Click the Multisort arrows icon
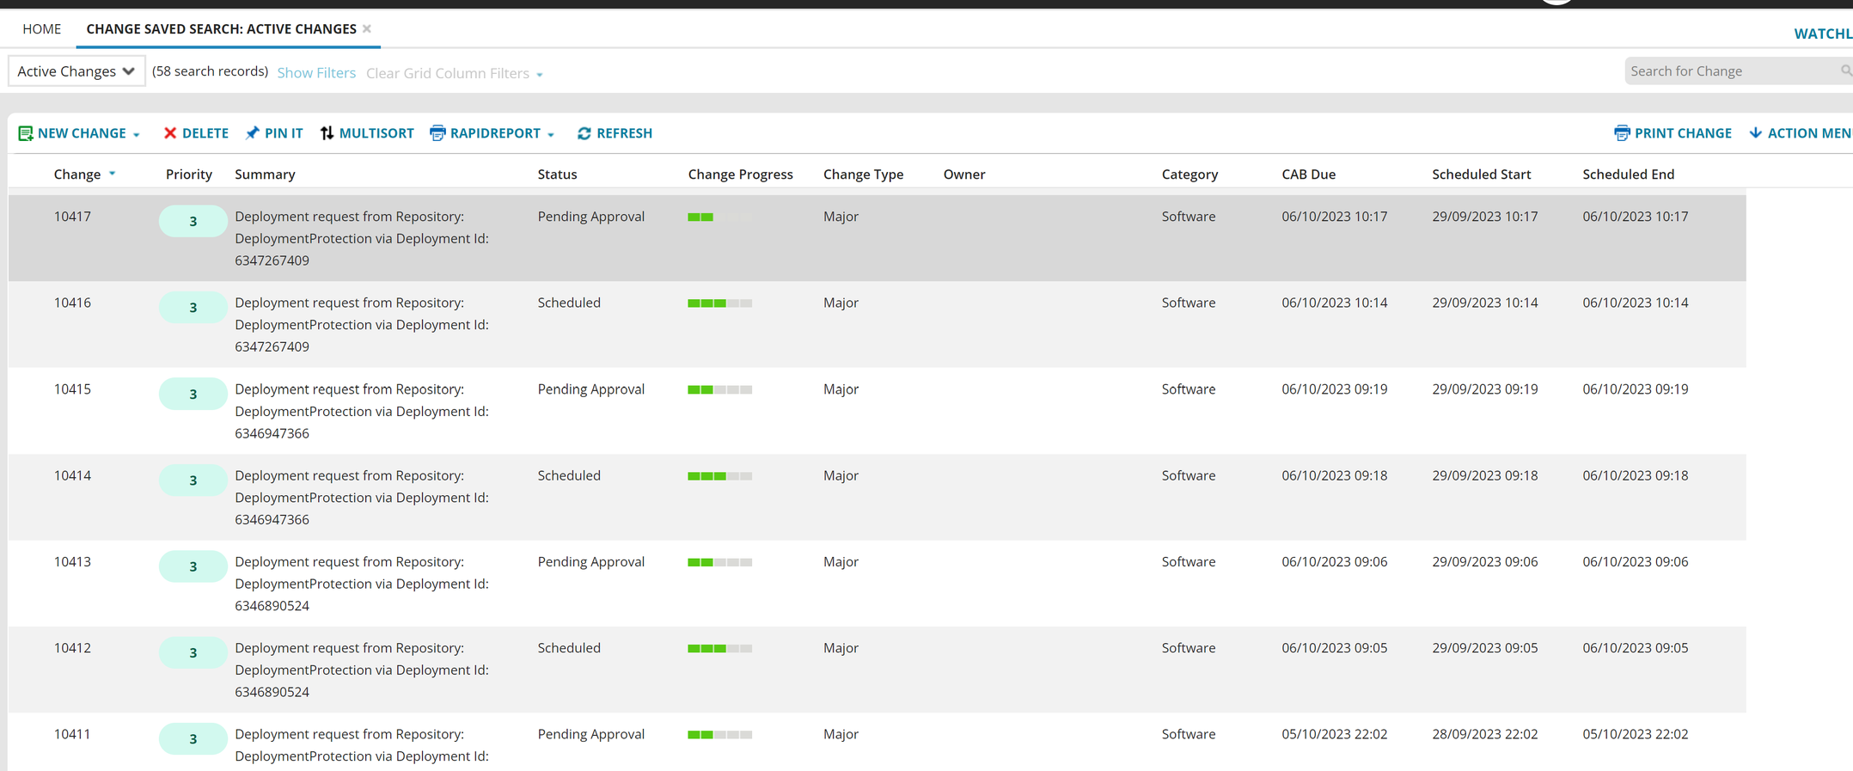 [327, 133]
